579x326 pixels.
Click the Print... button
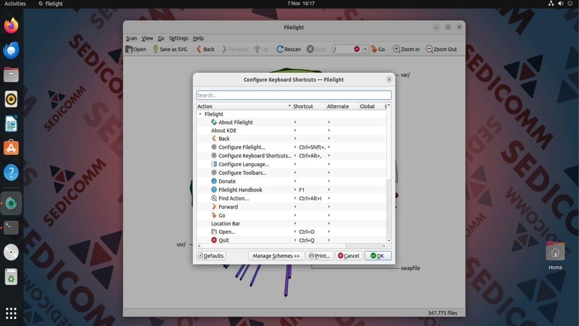point(320,256)
